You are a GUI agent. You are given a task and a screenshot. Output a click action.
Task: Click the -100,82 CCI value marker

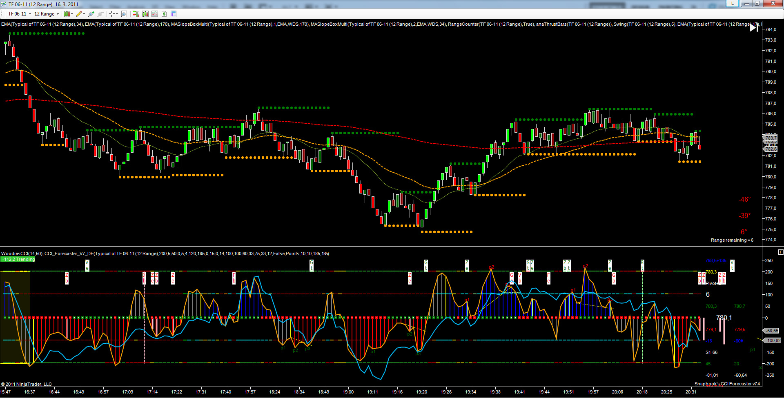coord(772,340)
